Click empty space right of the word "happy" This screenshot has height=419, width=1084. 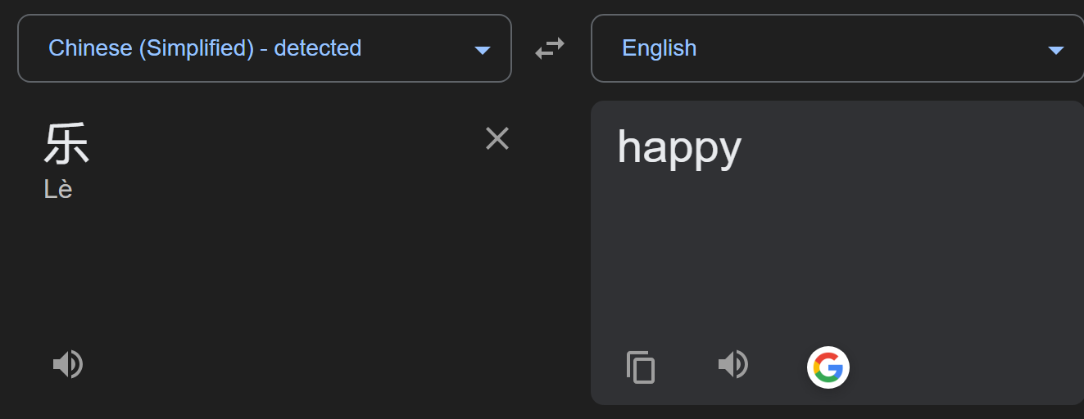coord(901,147)
